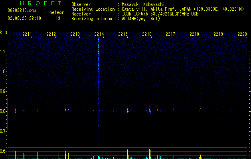Click the 'Observer' field label
Screen dimensions: 251x159
click(81, 4)
